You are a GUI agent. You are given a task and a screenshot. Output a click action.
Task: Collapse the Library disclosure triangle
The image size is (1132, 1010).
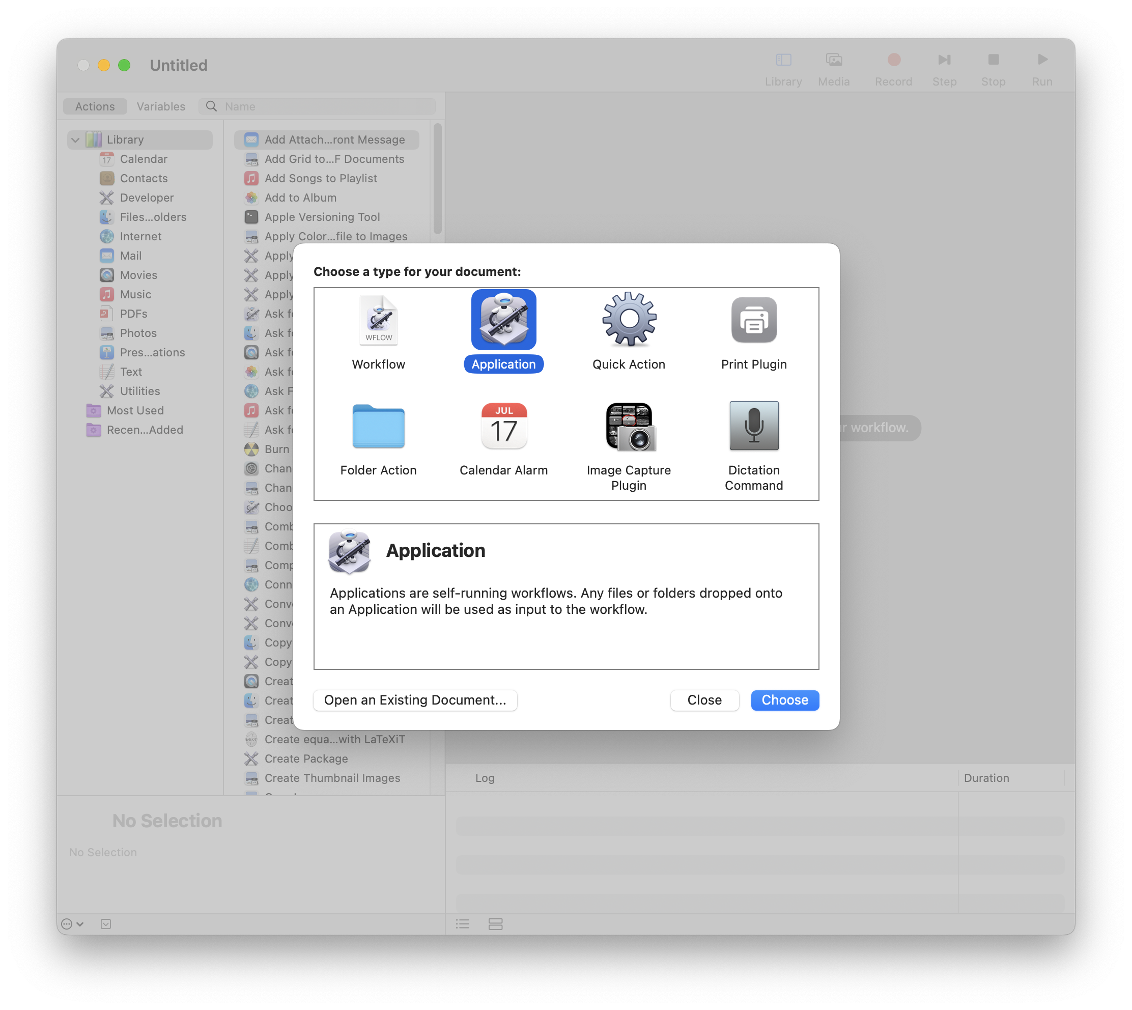pyautogui.click(x=75, y=140)
